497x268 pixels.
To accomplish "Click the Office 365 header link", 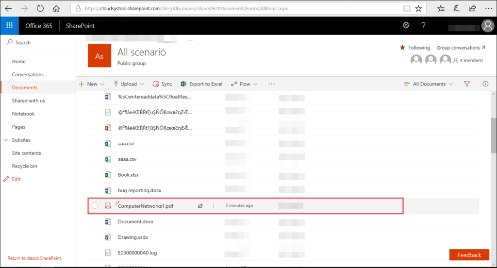I will (39, 26).
